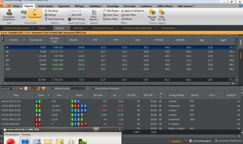
Task: Switch to Hand Groupings Holdem report tab
Action: (x=17, y=28)
